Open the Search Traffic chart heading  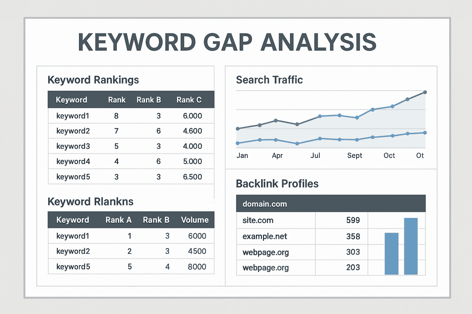click(269, 80)
